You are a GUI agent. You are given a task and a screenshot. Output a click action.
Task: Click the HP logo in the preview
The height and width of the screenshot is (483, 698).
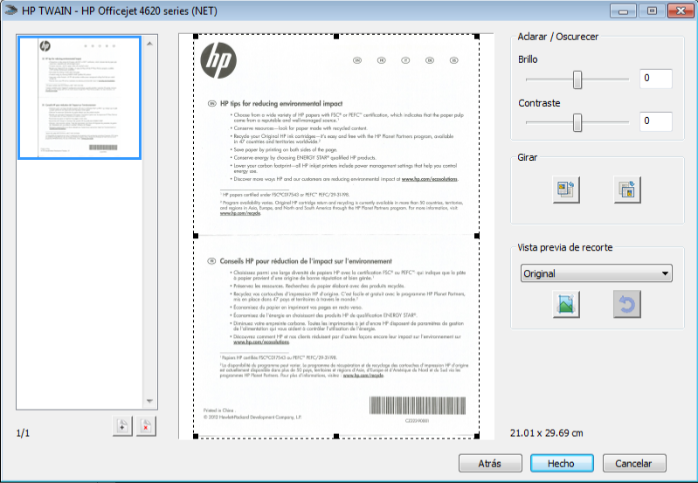tap(218, 60)
